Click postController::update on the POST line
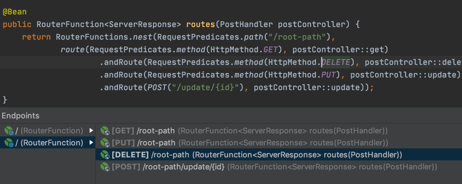The image size is (462, 184). coord(307,88)
